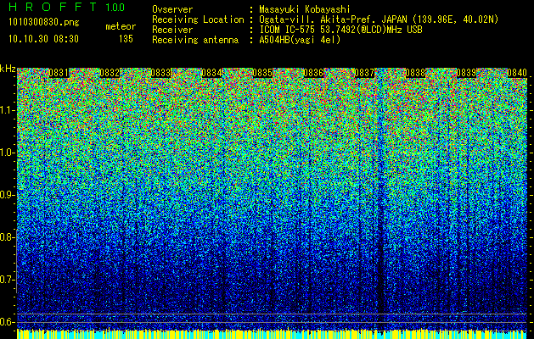
Task: Click the 0832 time marker
Action: pyautogui.click(x=110, y=73)
